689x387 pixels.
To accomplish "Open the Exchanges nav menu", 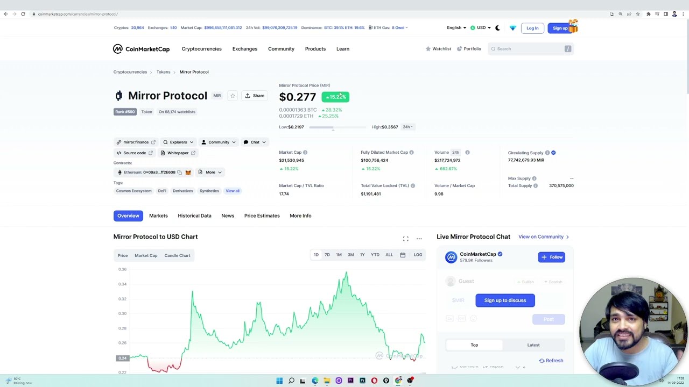I will pyautogui.click(x=245, y=49).
